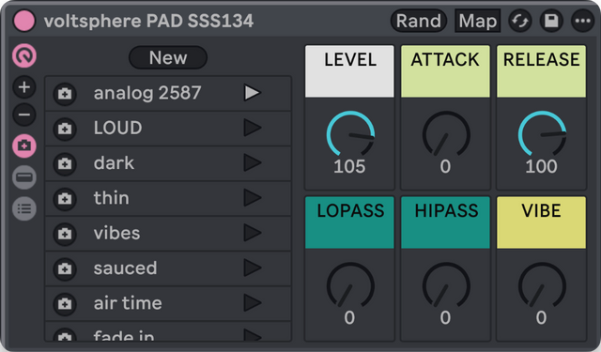
Task: Click the device title voltsphere PAD SSS134
Action: click(x=148, y=21)
